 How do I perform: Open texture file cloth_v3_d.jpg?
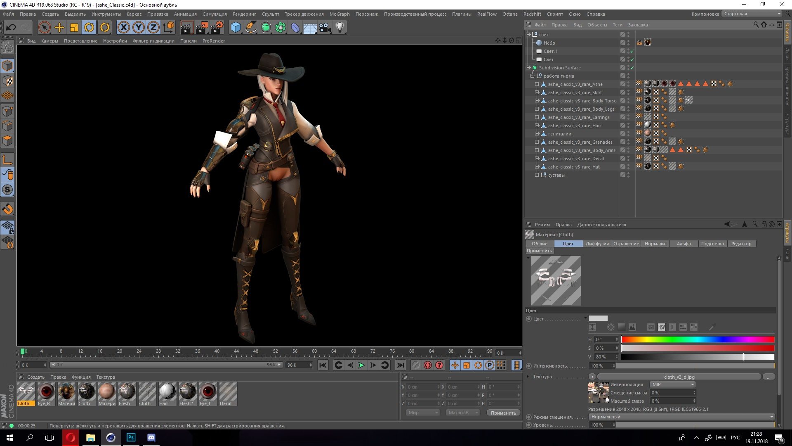pos(679,377)
